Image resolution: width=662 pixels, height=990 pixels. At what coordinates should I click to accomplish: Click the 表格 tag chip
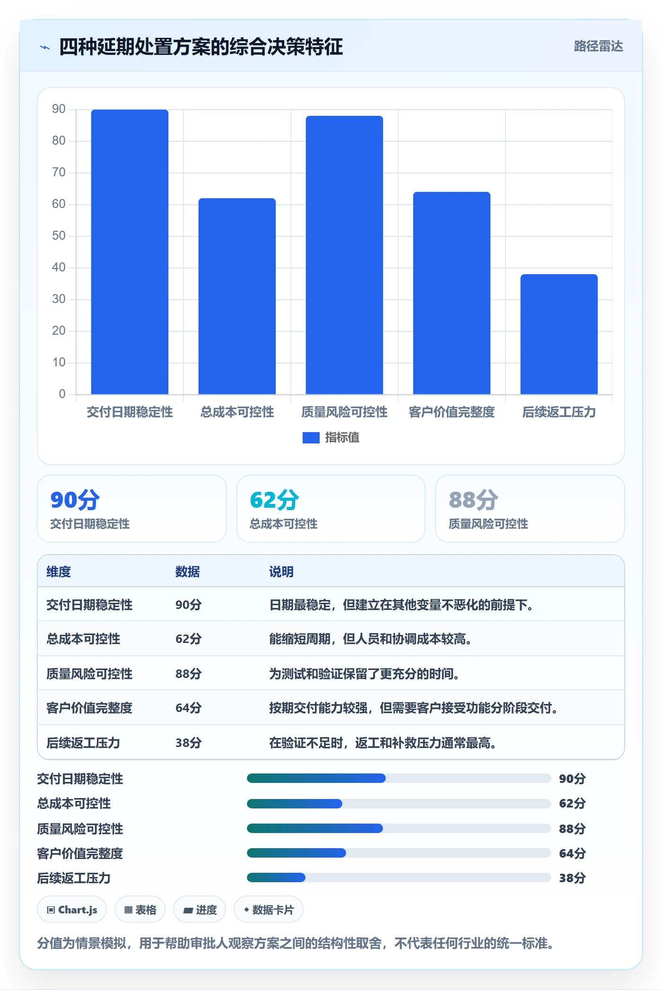140,910
